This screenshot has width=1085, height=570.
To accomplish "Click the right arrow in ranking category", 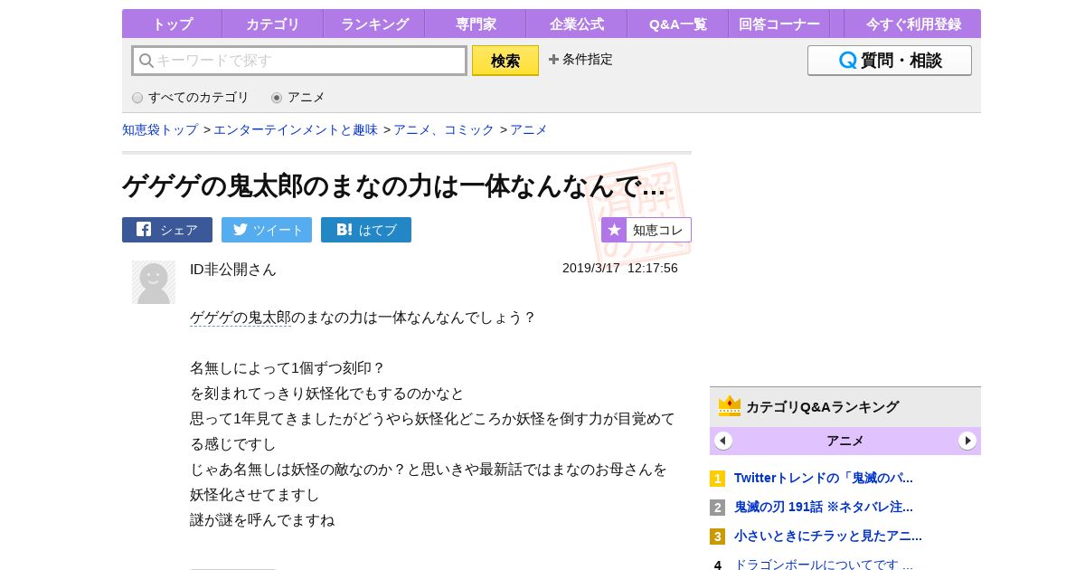I will click(967, 441).
